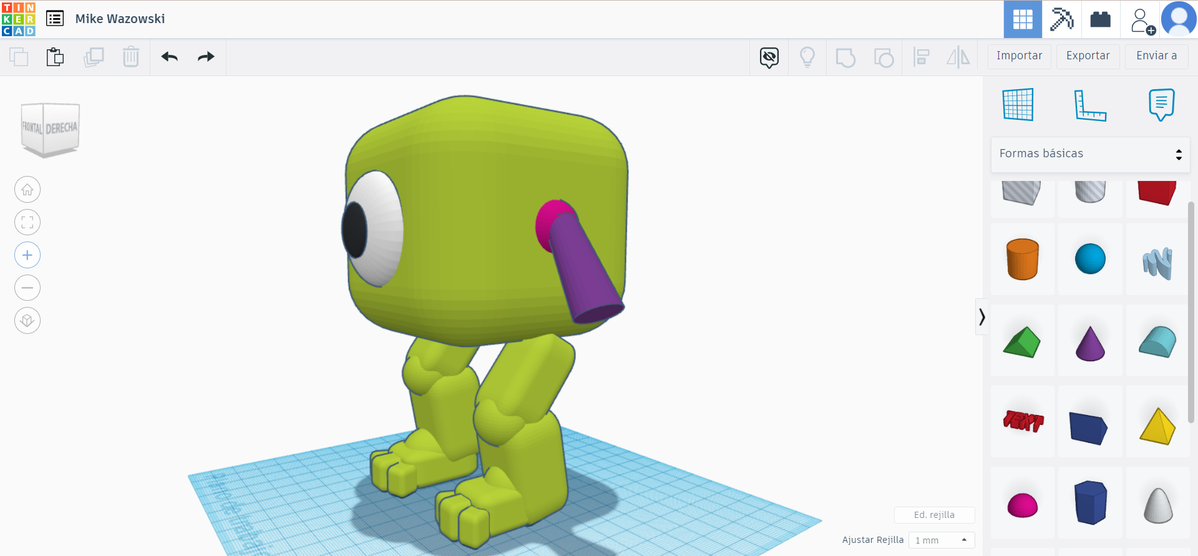This screenshot has height=556, width=1198.
Task: Pick the yellow Pyramid shape
Action: coord(1157,426)
